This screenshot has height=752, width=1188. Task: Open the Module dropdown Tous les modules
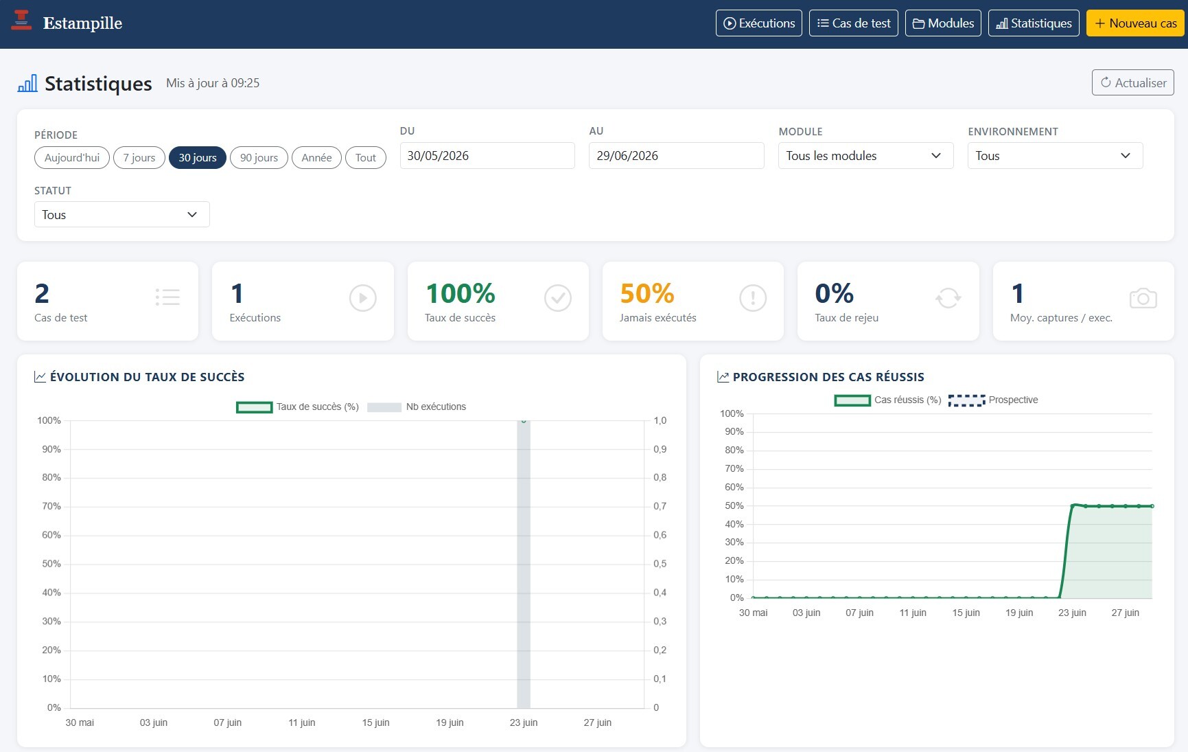[x=865, y=156]
